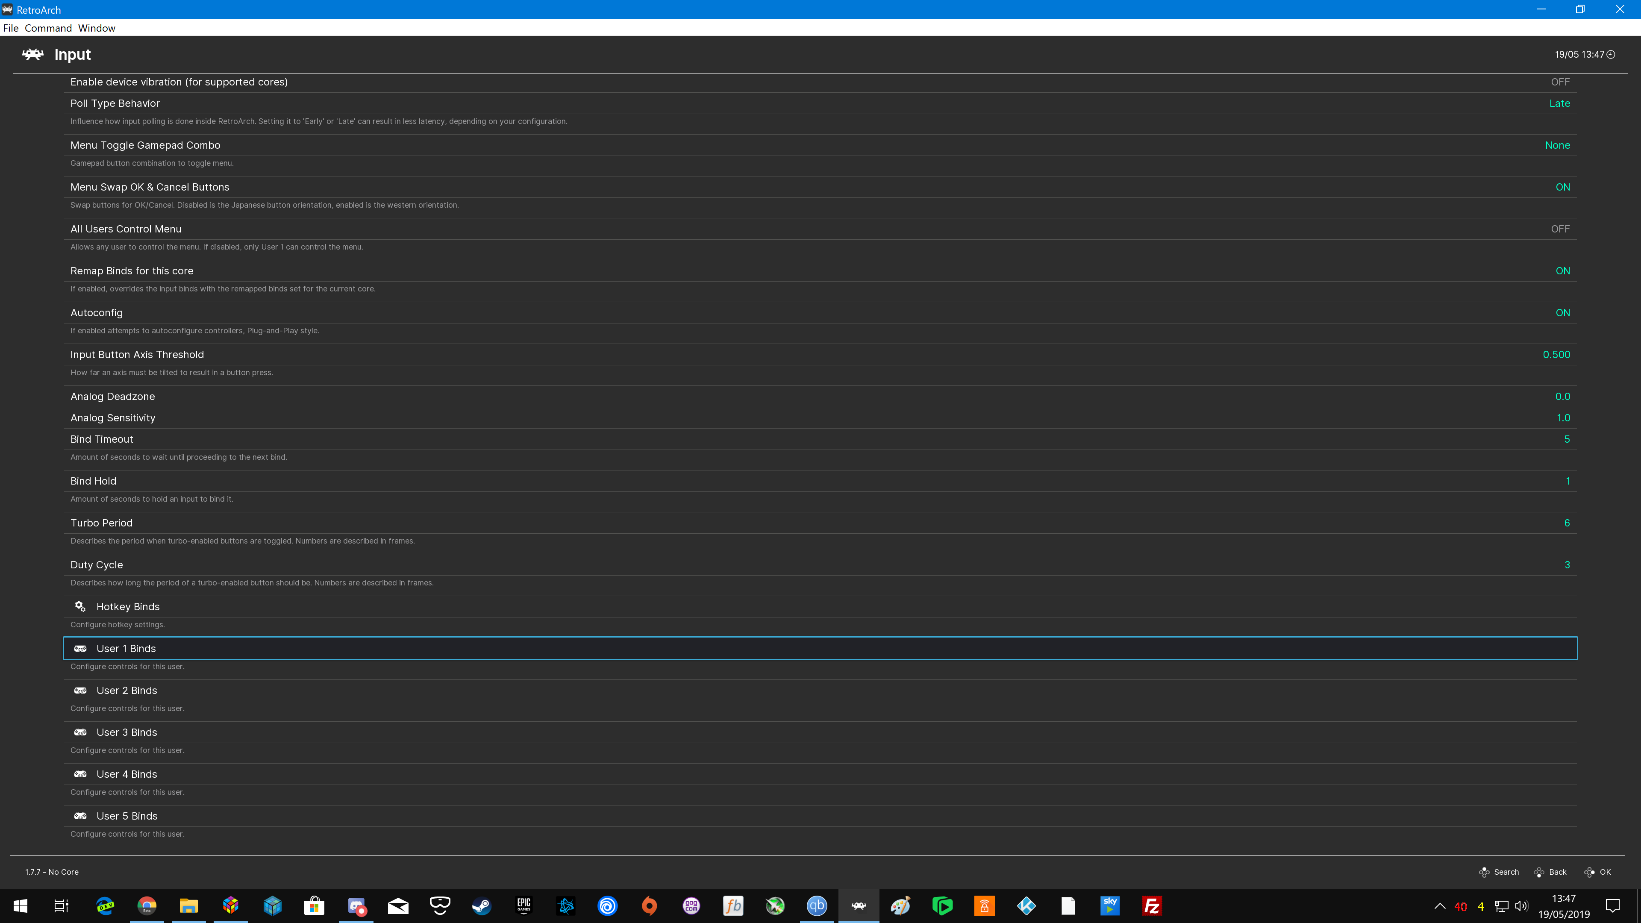
Task: Open User 1 Binds entry
Action: click(x=820, y=649)
